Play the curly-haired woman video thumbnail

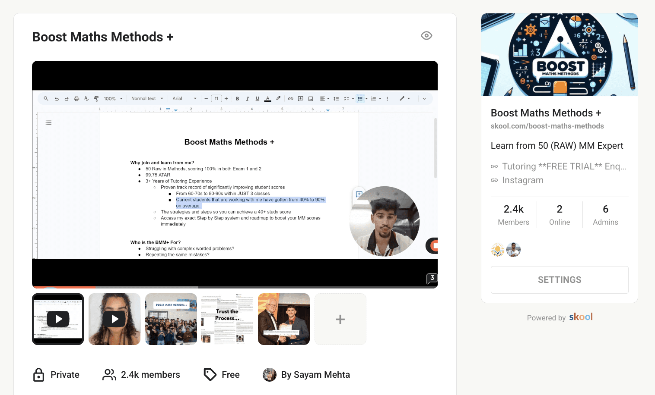[114, 319]
